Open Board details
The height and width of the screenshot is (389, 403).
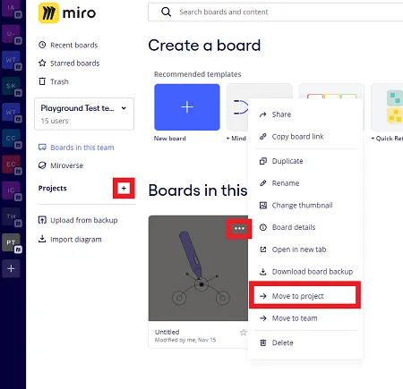pos(305,227)
